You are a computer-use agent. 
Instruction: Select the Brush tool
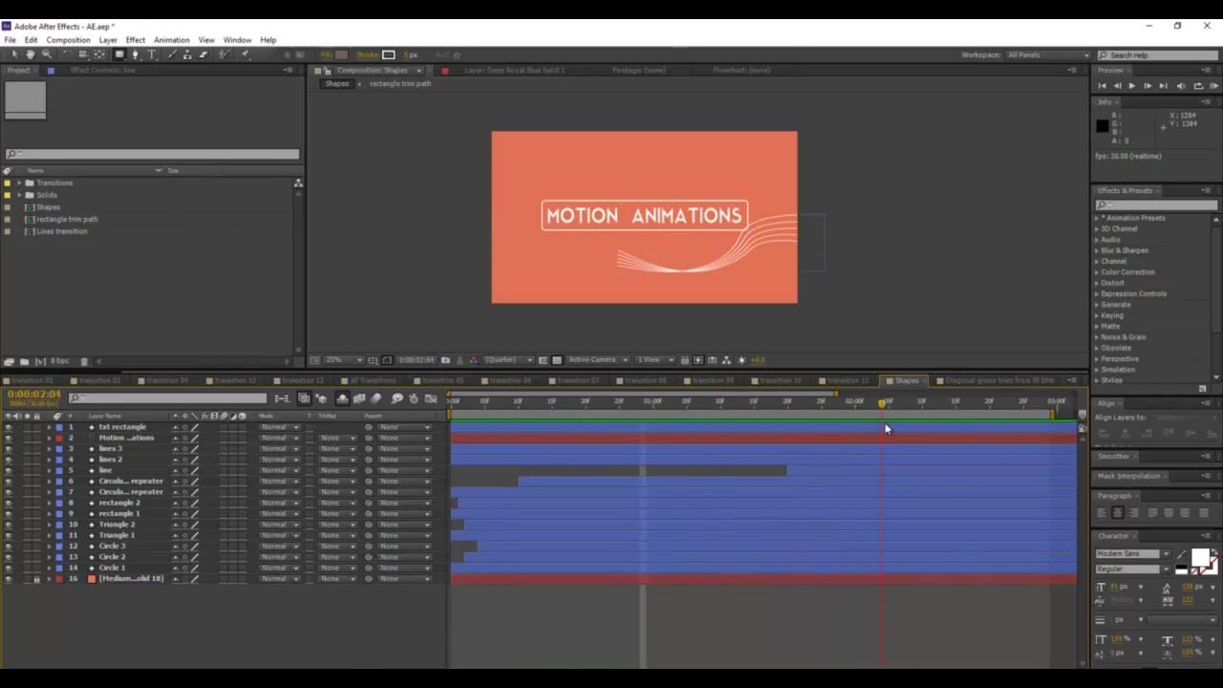click(x=172, y=54)
